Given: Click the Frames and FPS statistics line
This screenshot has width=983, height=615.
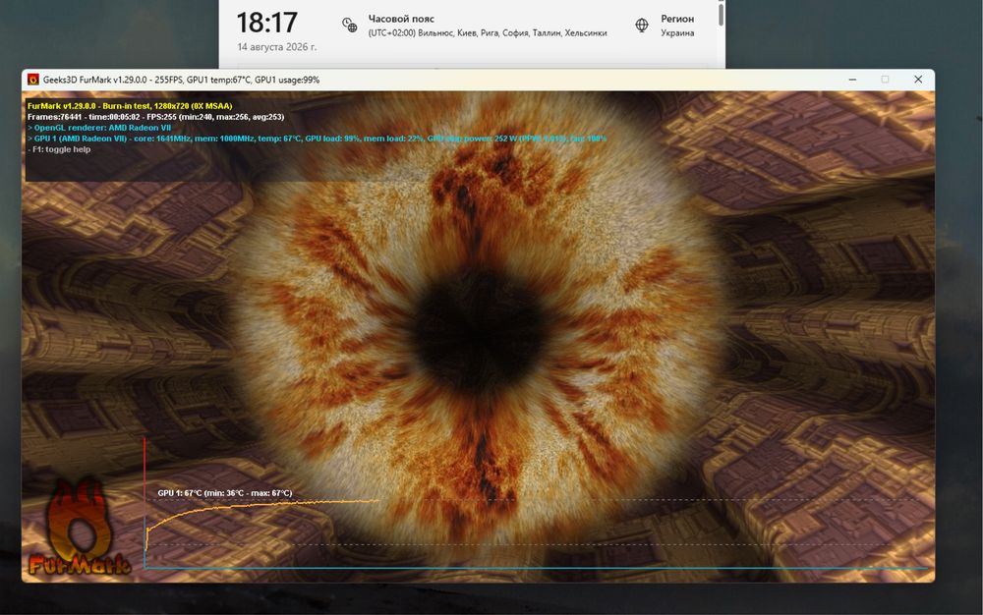Looking at the screenshot, I should coord(155,117).
